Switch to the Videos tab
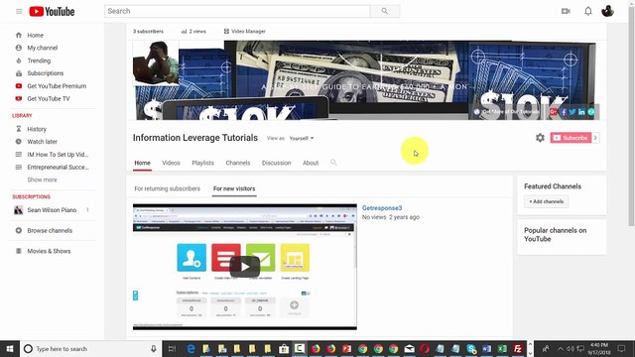635x357 pixels. coord(171,163)
